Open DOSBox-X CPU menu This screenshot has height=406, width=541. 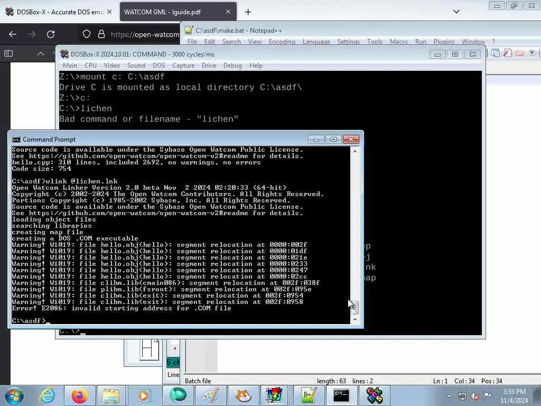click(90, 66)
